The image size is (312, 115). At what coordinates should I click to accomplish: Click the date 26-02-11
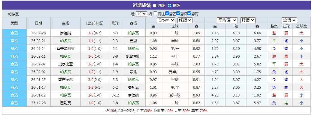point(38,56)
